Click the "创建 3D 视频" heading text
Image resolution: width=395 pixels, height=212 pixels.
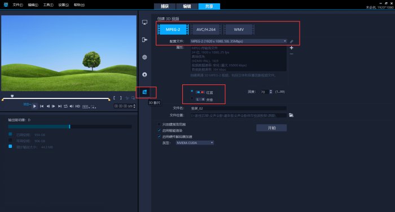click(x=168, y=19)
